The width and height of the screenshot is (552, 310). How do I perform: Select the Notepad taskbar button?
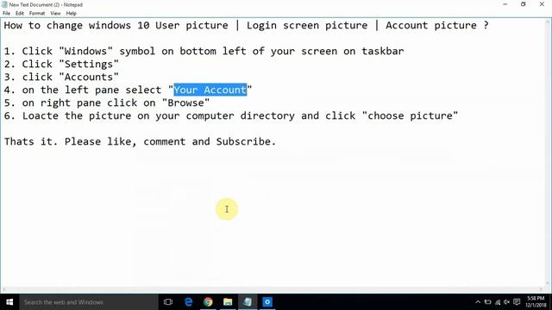tap(248, 302)
